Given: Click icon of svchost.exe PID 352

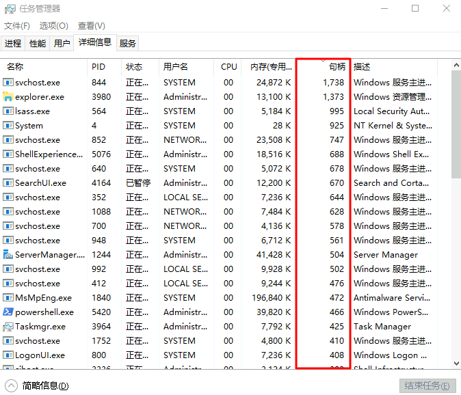Looking at the screenshot, I should coord(8,197).
